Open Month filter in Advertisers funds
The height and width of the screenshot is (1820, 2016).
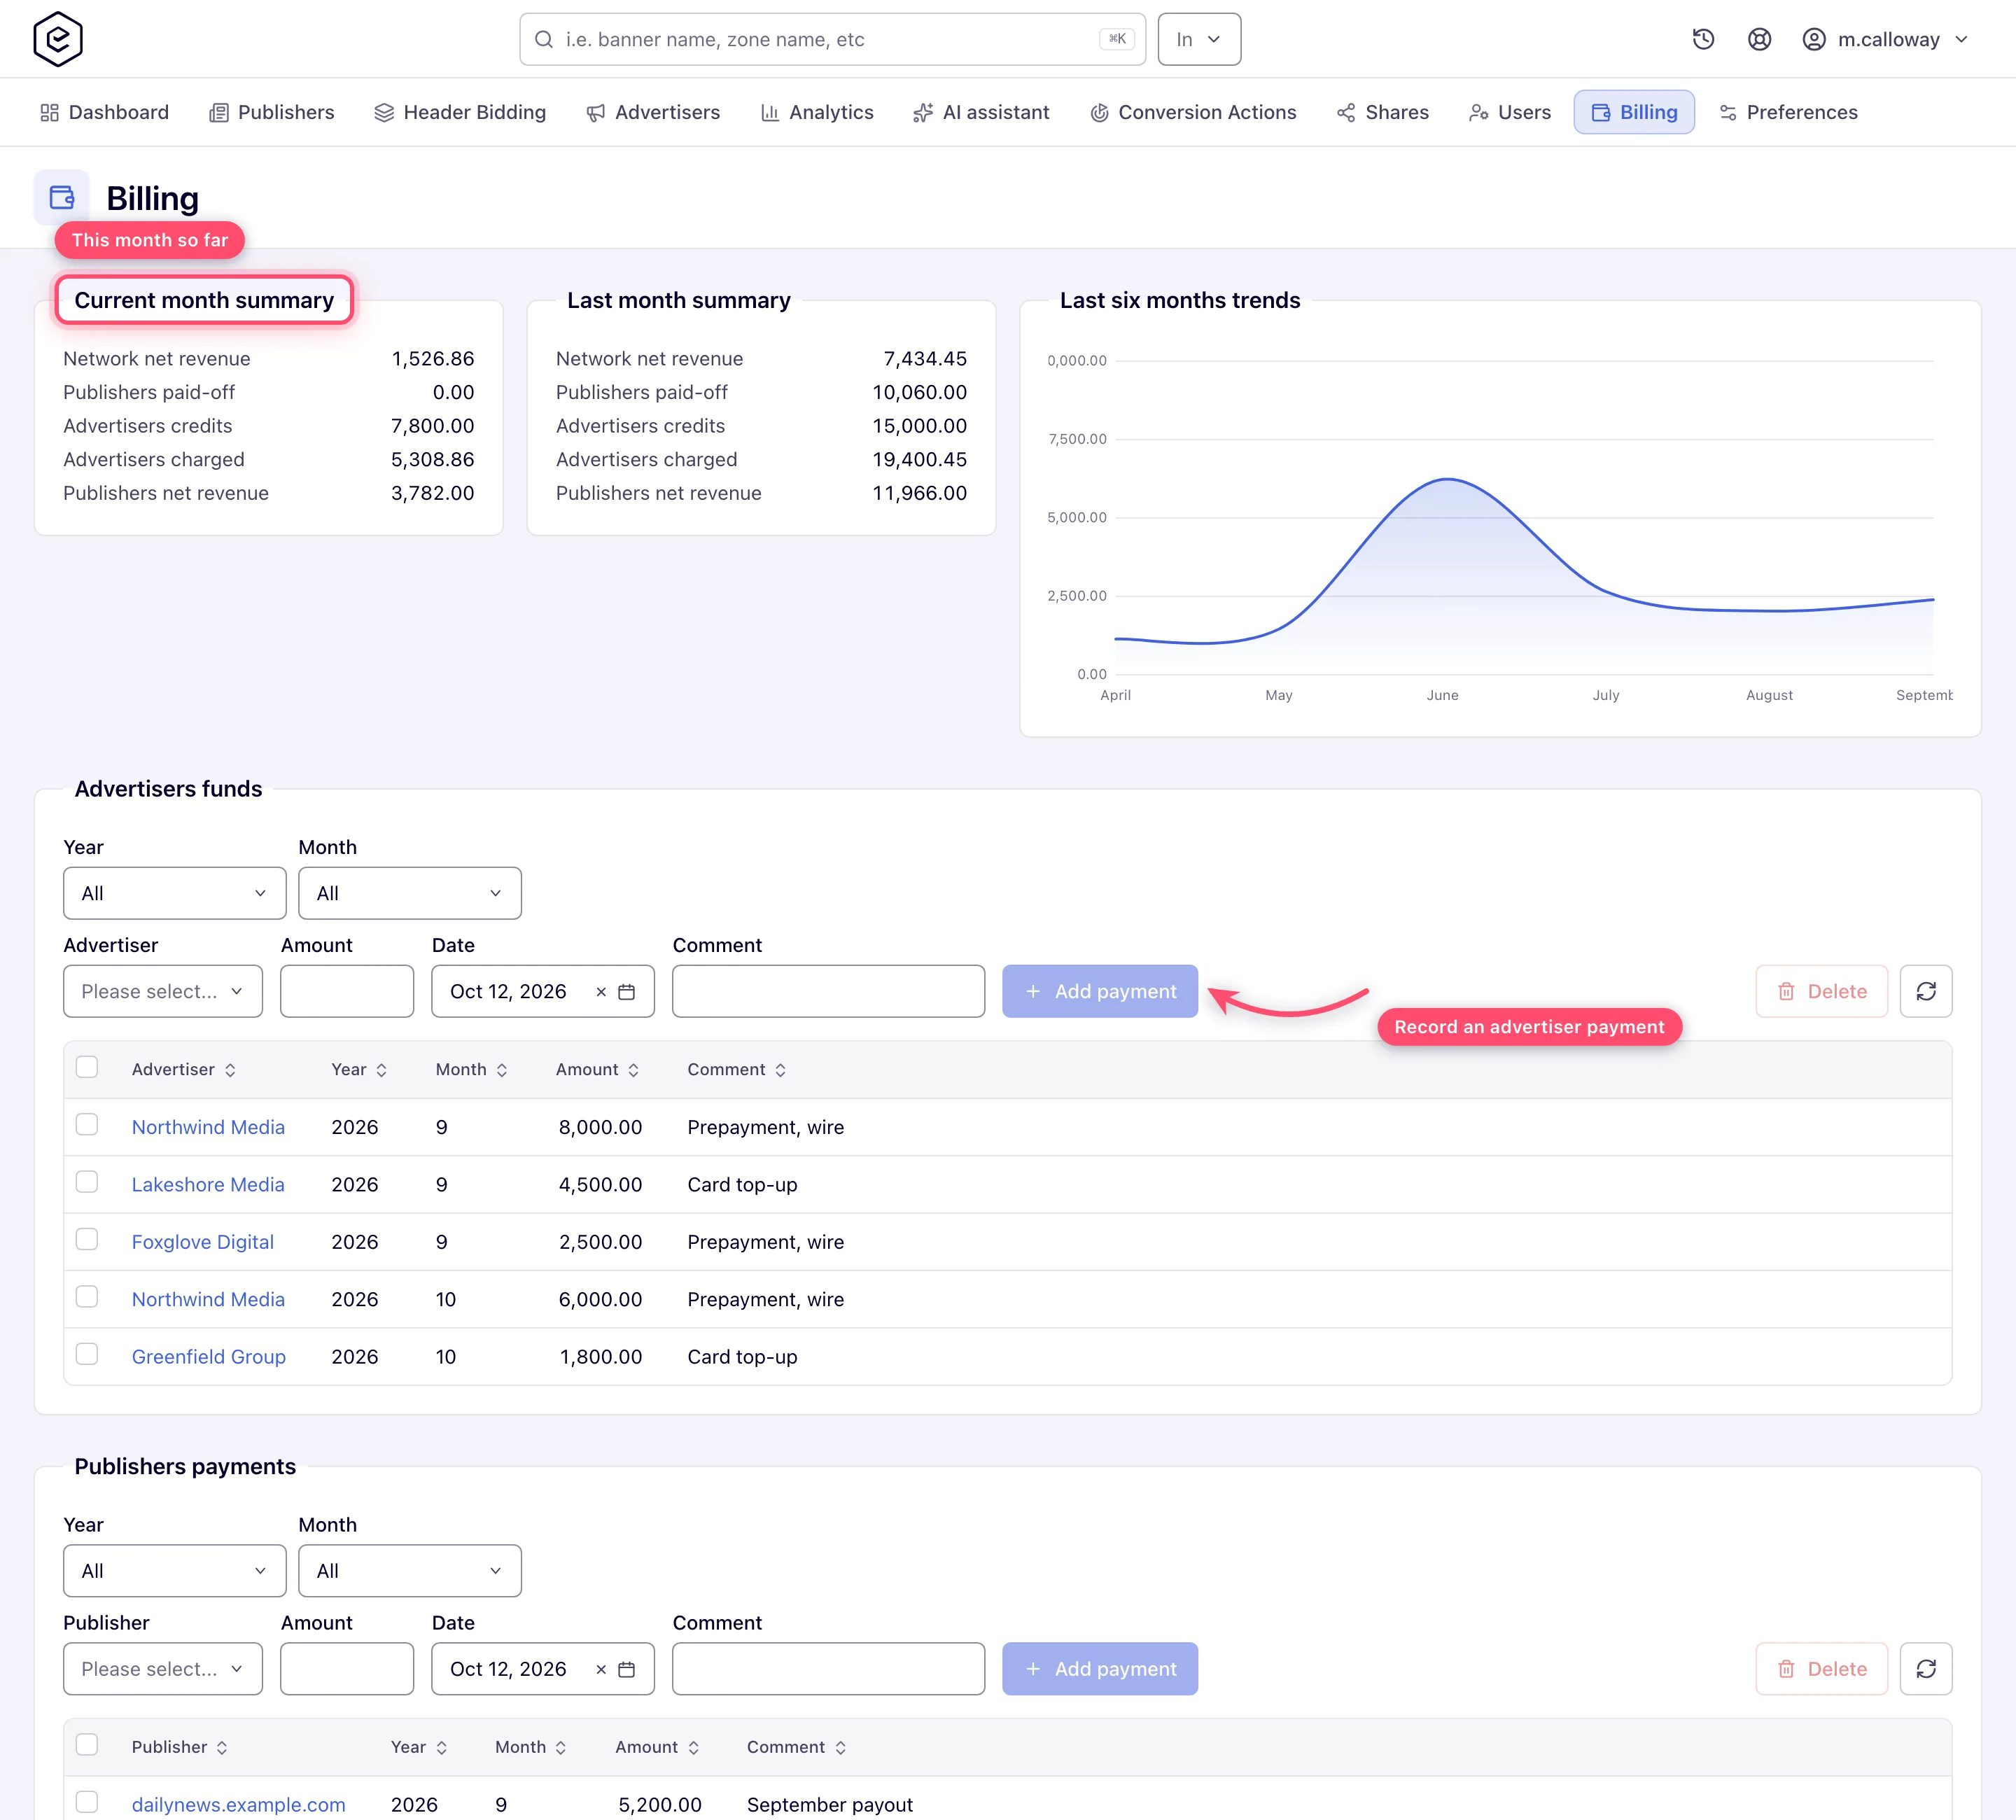[409, 893]
